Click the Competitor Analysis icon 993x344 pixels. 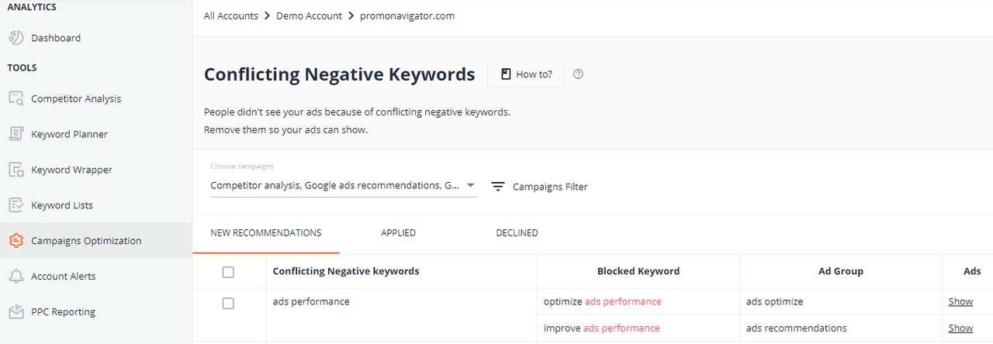coord(16,98)
